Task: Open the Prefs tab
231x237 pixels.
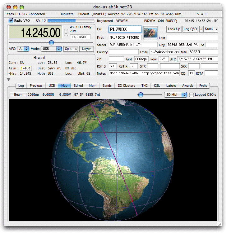Action: pyautogui.click(x=203, y=86)
